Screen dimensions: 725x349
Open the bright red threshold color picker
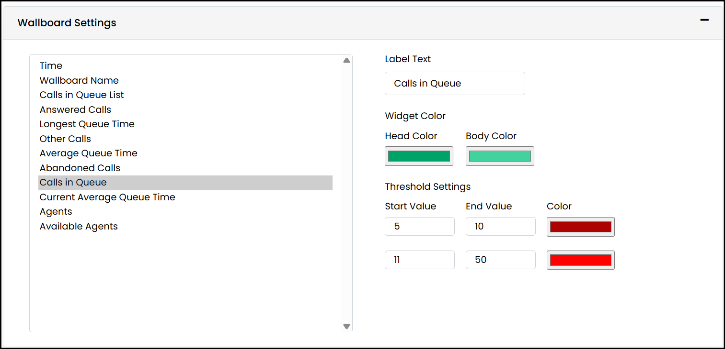click(581, 260)
